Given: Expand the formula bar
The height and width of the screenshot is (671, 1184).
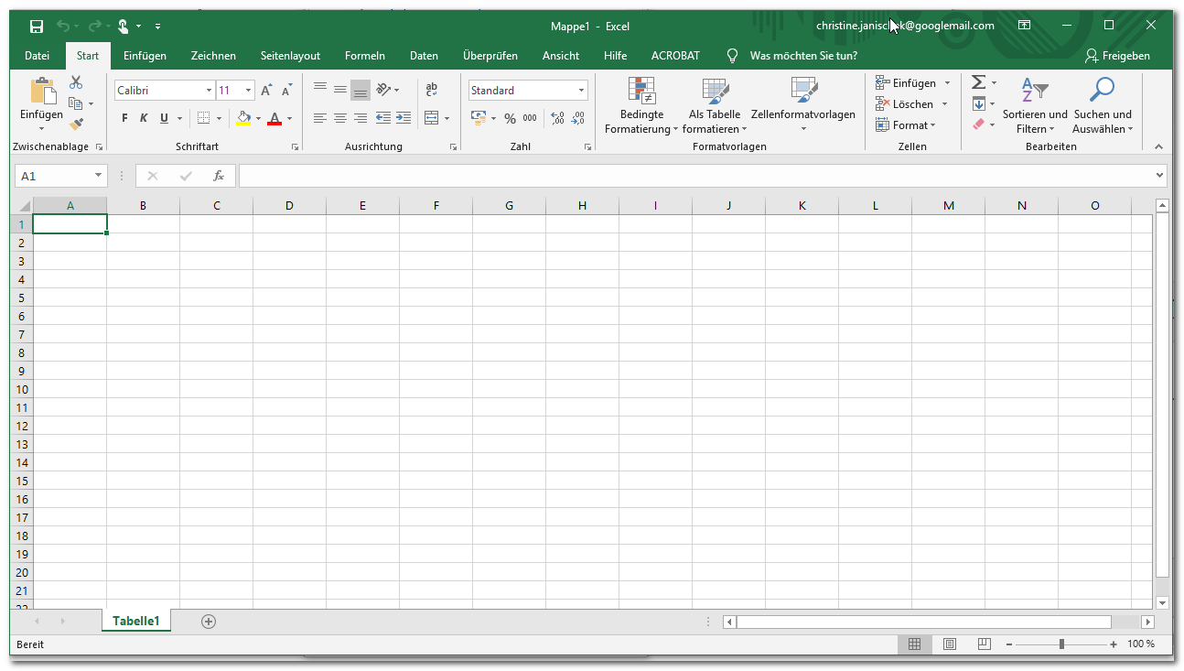Looking at the screenshot, I should click(1160, 175).
